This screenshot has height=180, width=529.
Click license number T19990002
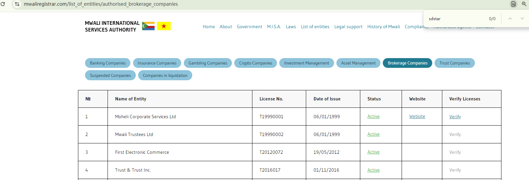(x=271, y=135)
